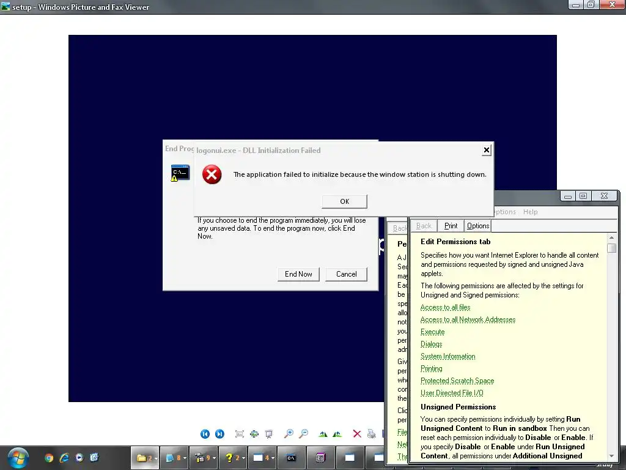Expand the taskbar group showing 9 windows
626x470 pixels.
[204, 458]
